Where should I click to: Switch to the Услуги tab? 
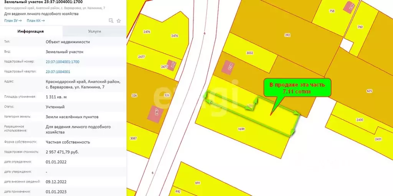pos(94,31)
